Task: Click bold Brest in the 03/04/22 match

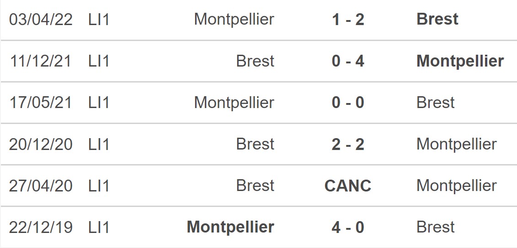Action: [437, 20]
